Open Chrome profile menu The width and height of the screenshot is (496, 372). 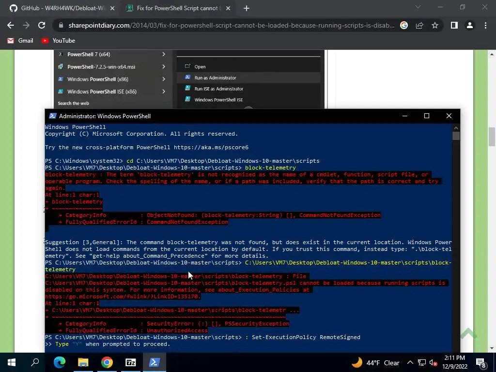470,25
